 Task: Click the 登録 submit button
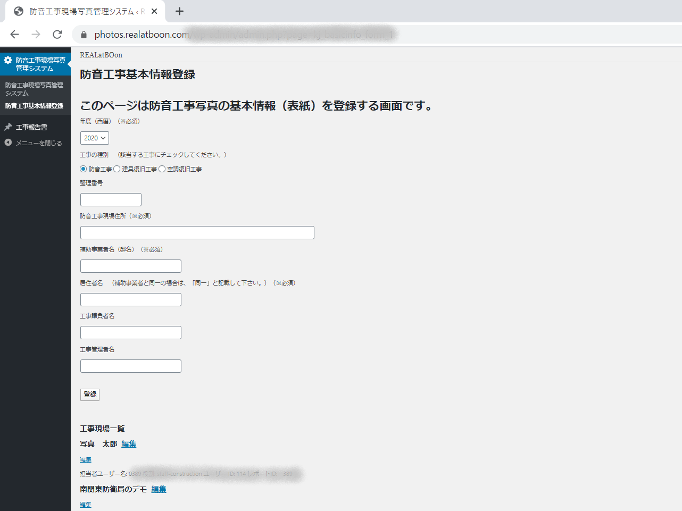point(90,395)
